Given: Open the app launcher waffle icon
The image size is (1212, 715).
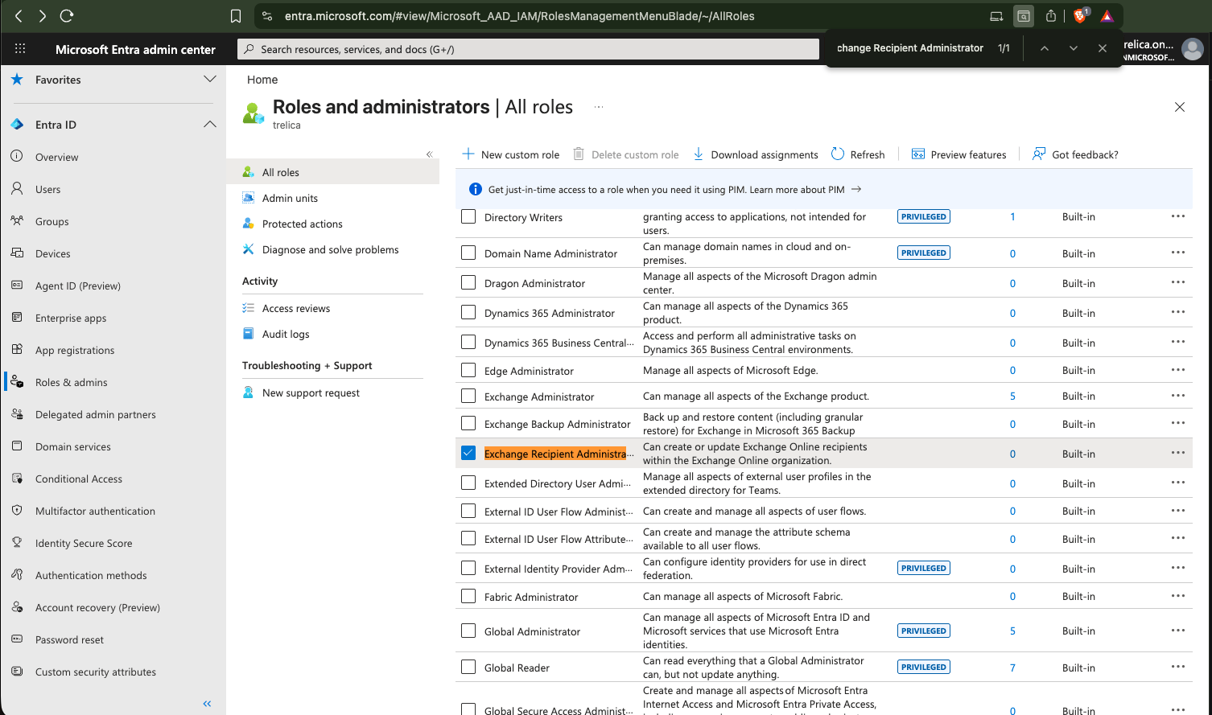Looking at the screenshot, I should [20, 48].
